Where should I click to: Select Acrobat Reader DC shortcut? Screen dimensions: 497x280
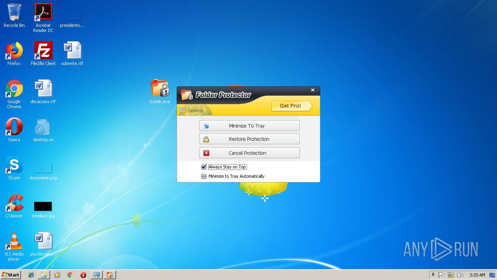tap(43, 18)
